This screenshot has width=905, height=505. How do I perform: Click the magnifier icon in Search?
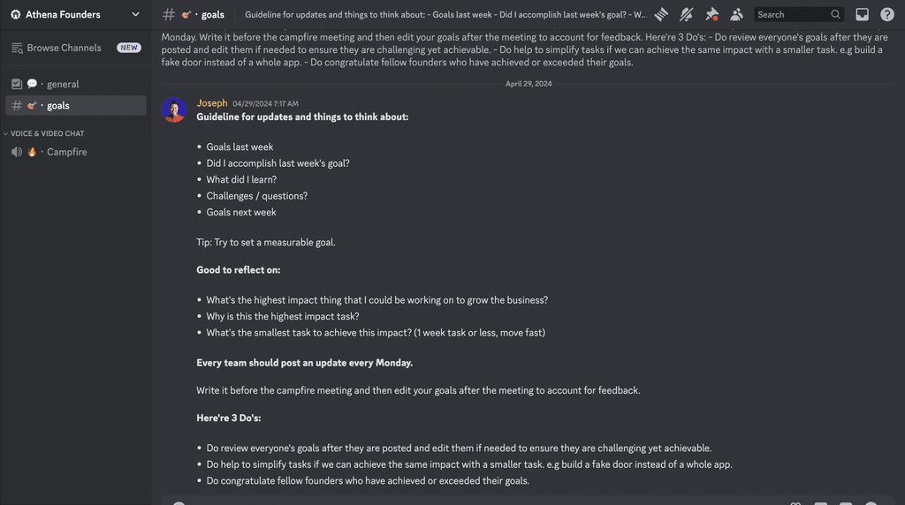pyautogui.click(x=835, y=14)
